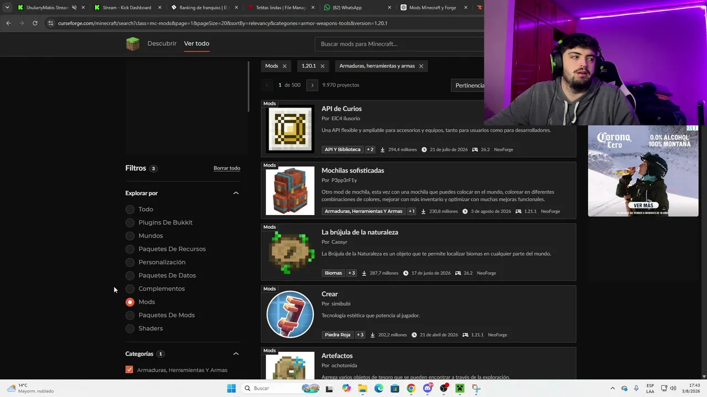Screen dimensions: 707x397
Task: Open author P3pp3rF1y profile link
Action: (344, 180)
